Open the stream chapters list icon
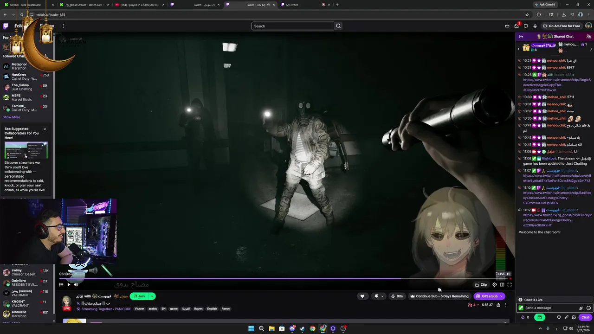 [x=61, y=285]
